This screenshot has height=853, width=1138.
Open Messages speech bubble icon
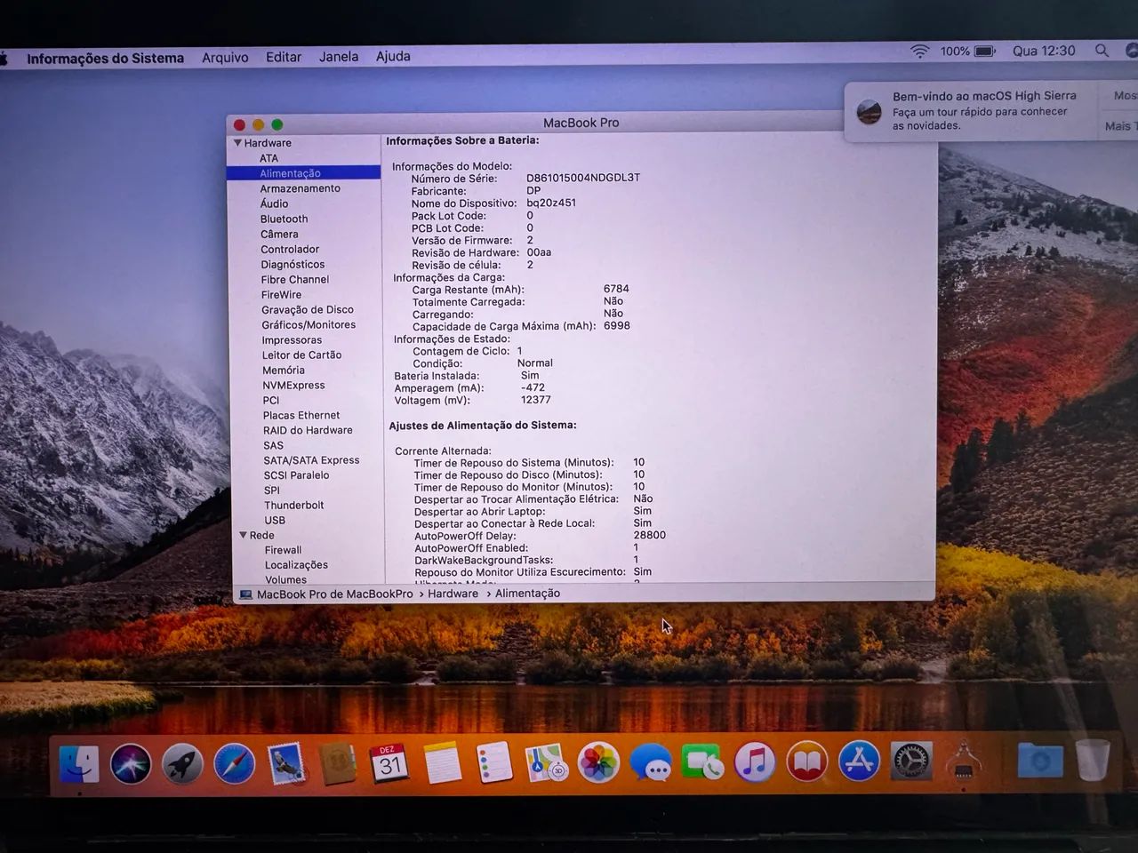pyautogui.click(x=650, y=763)
